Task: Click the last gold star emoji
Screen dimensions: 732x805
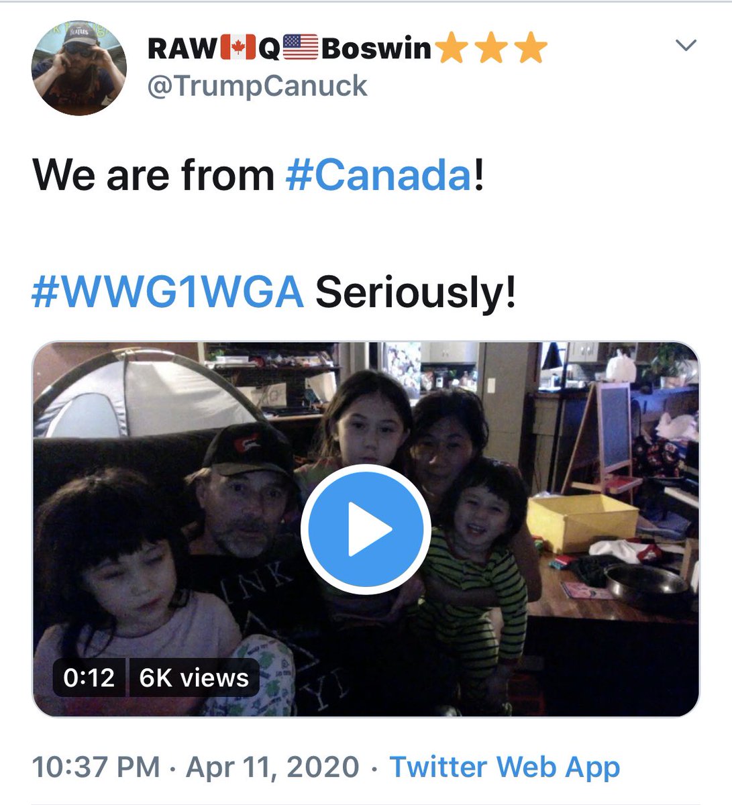Action: [x=531, y=49]
